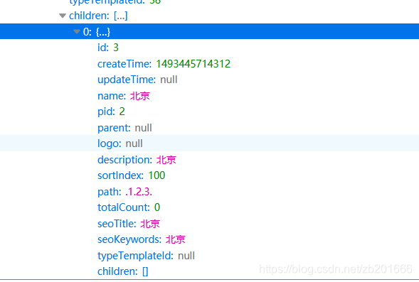Collapse the children array triangle
Image resolution: width=419 pixels, height=282 pixels.
pyautogui.click(x=63, y=16)
